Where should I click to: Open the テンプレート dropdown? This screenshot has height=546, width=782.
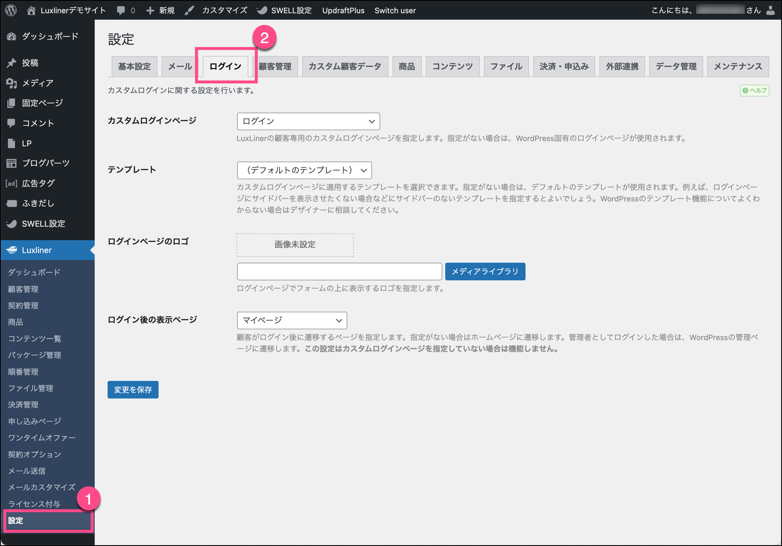304,170
